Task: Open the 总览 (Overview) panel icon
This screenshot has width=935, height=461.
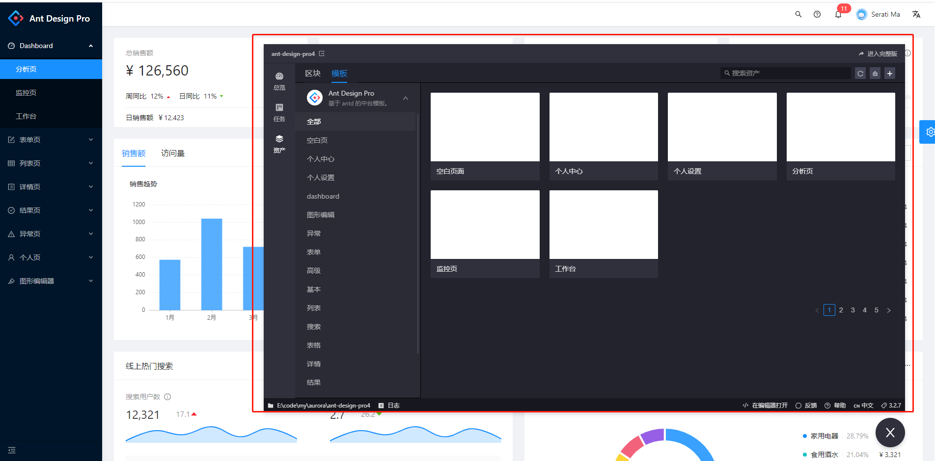Action: tap(279, 78)
